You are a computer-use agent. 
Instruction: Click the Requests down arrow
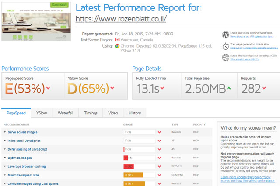pyautogui.click(x=264, y=88)
